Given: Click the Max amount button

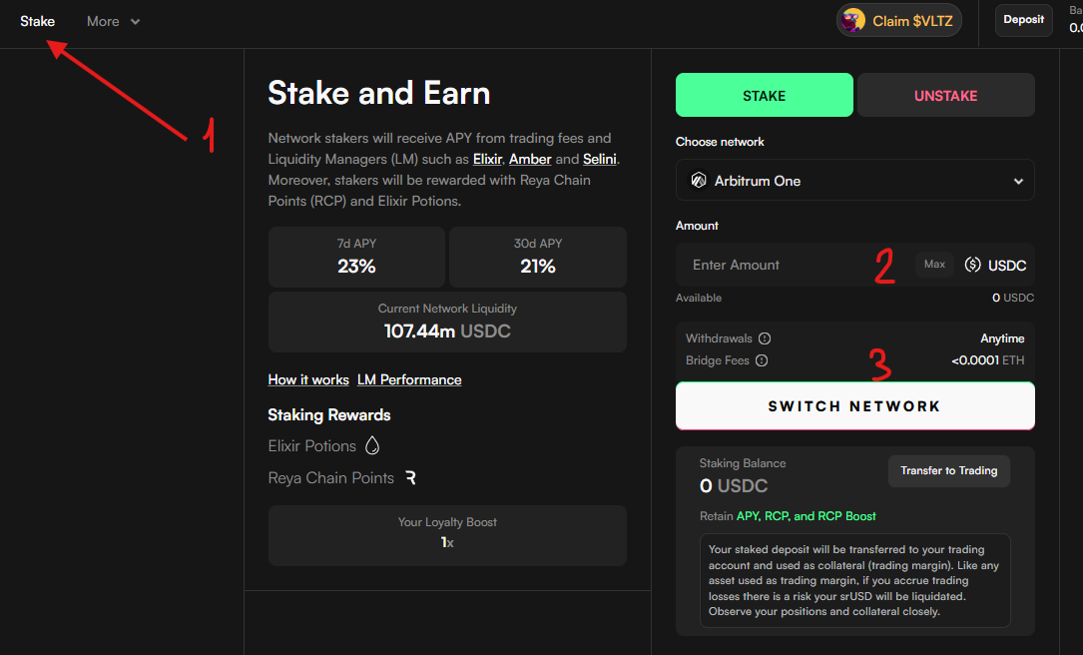Looking at the screenshot, I should 934,264.
